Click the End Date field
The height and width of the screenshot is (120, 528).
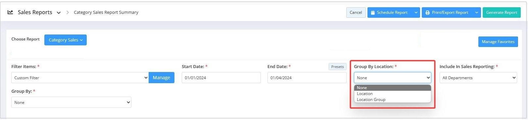[x=307, y=78]
